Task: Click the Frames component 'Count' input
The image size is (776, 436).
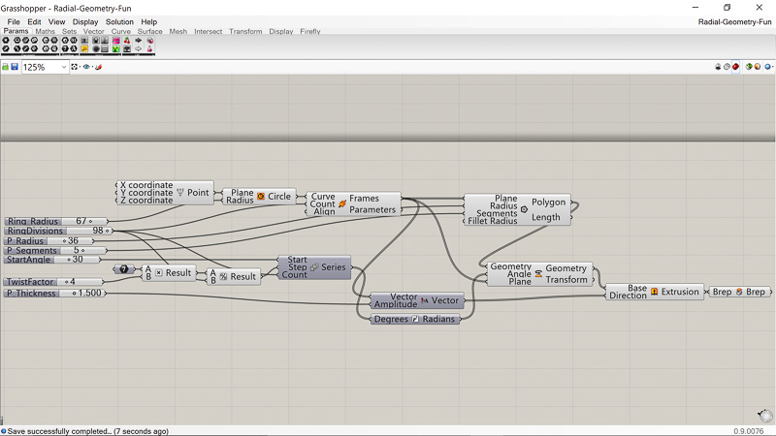Action: click(323, 203)
